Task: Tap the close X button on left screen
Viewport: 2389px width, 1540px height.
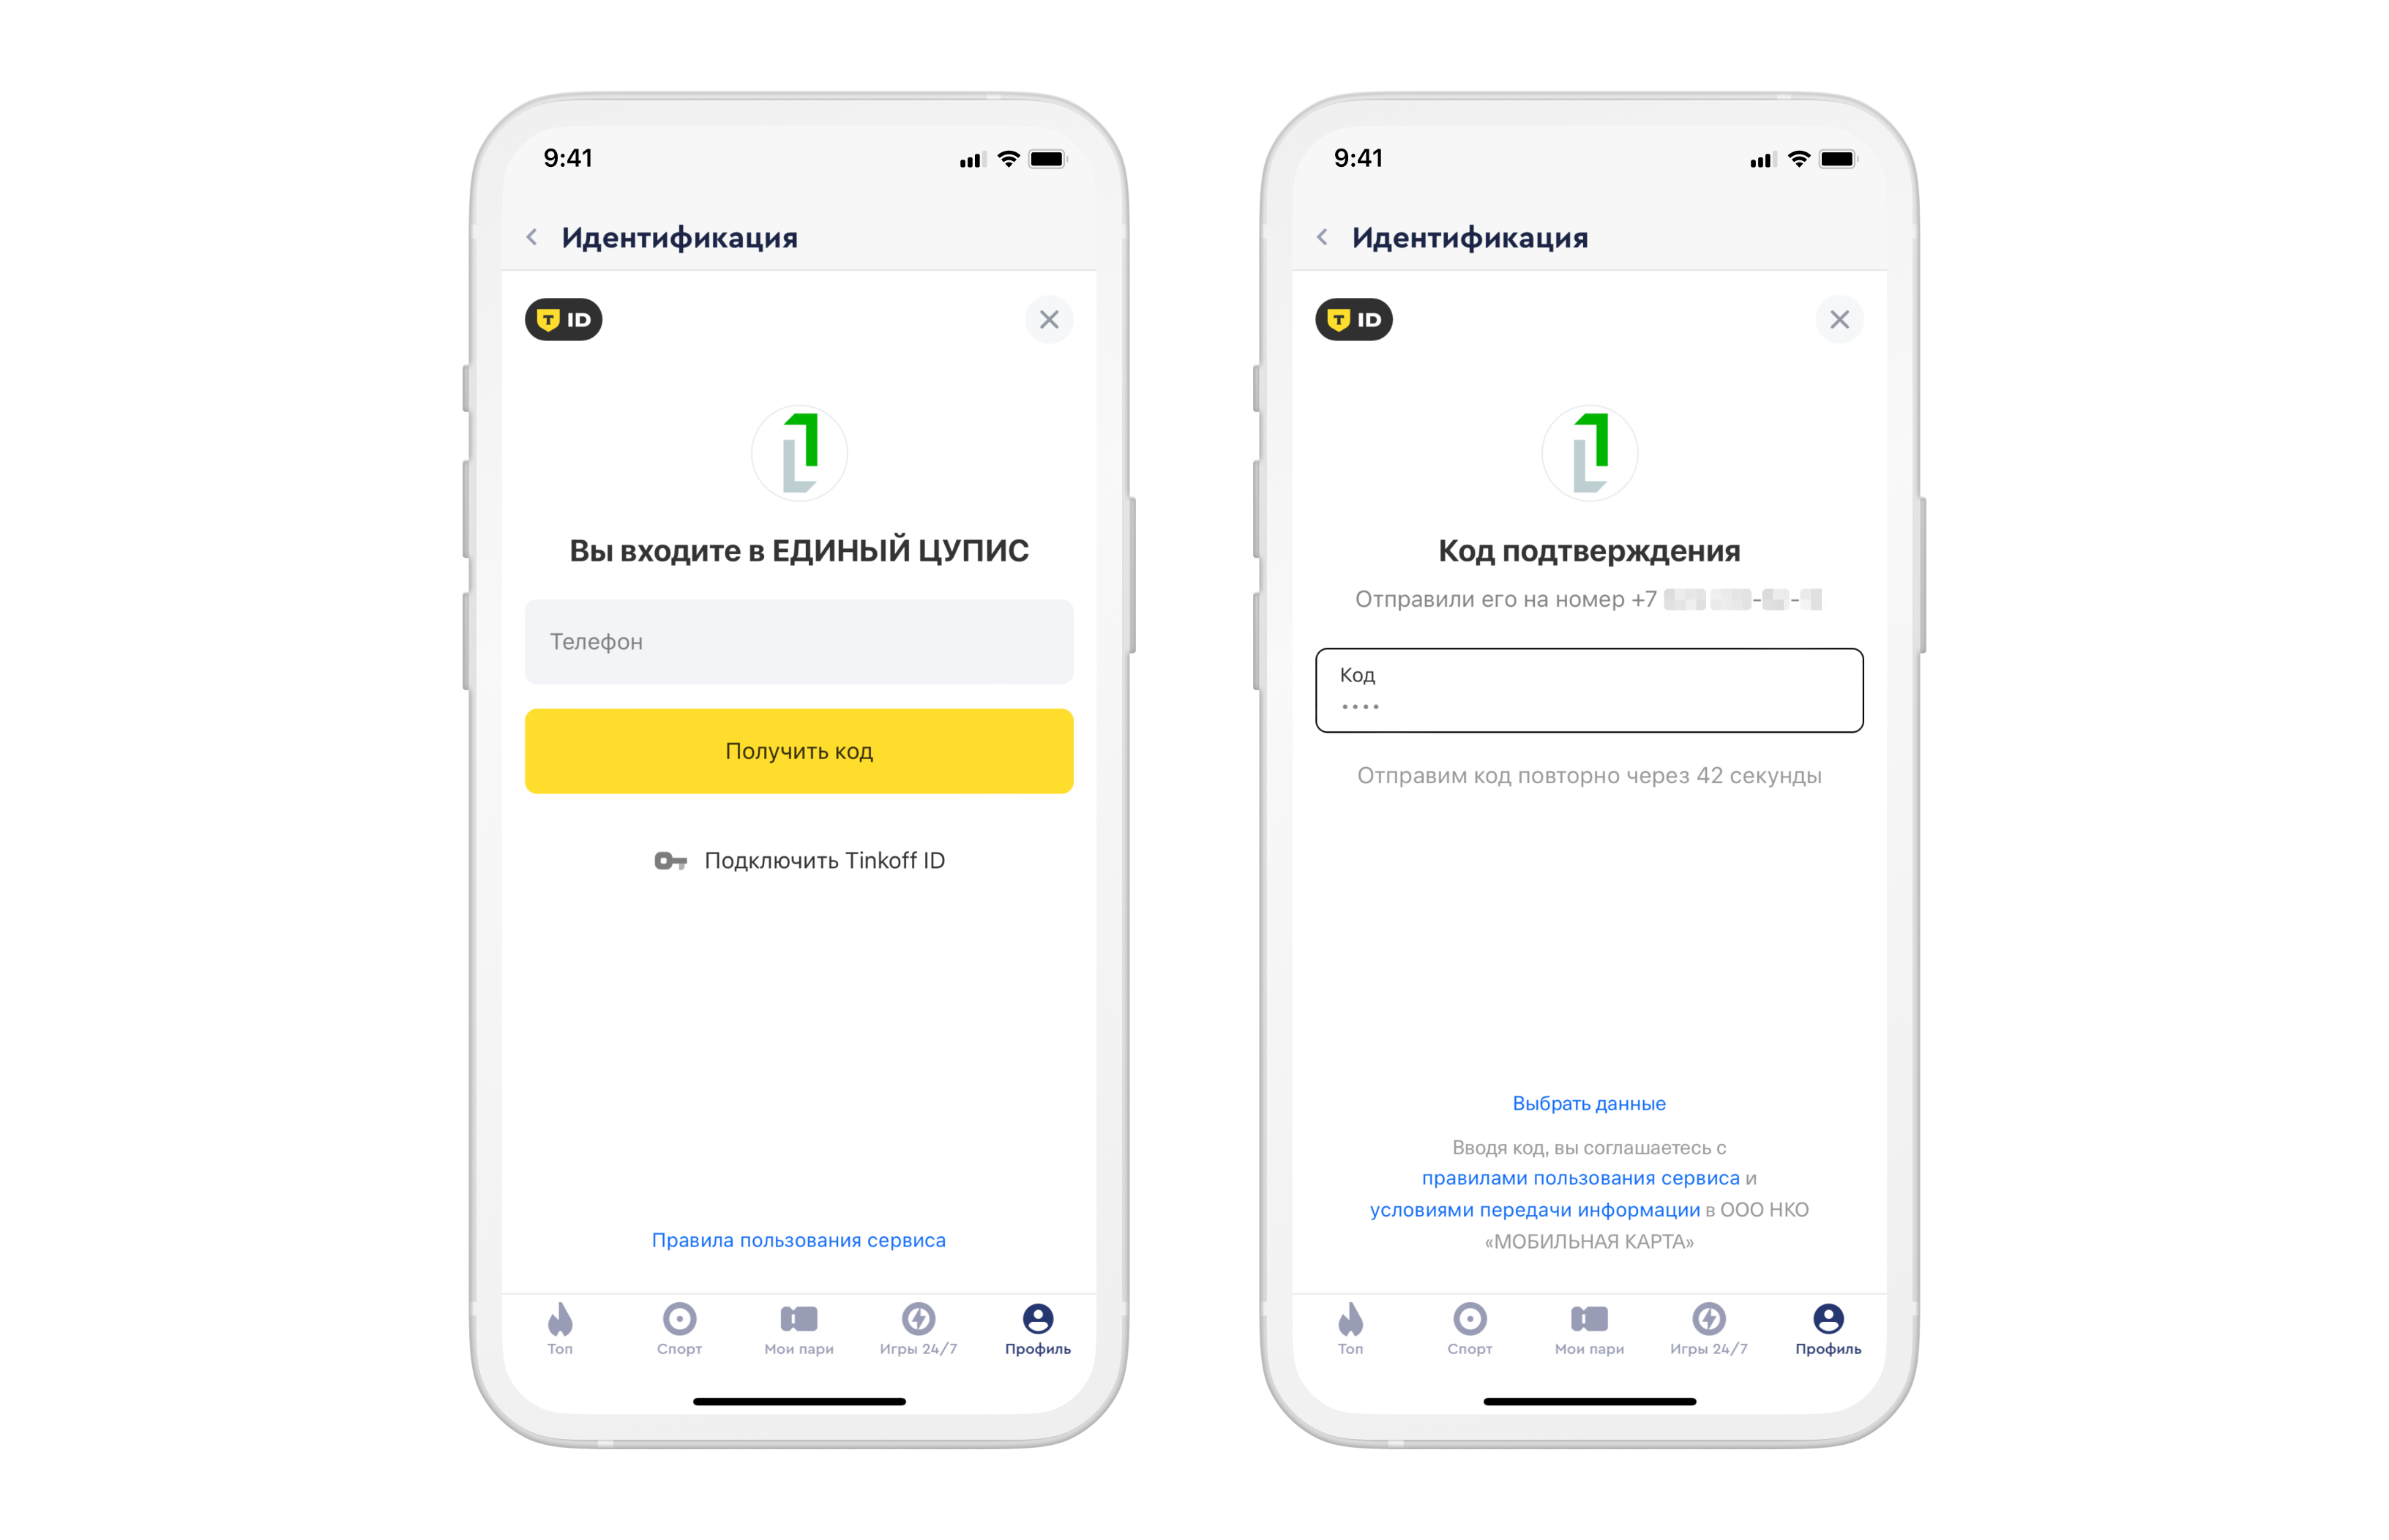Action: click(1048, 319)
